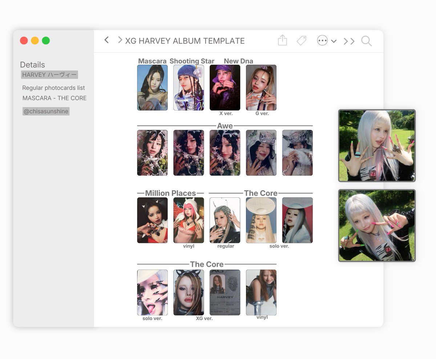Click the 'HARVEY ハーヴィー' highlighted label

[x=49, y=75]
